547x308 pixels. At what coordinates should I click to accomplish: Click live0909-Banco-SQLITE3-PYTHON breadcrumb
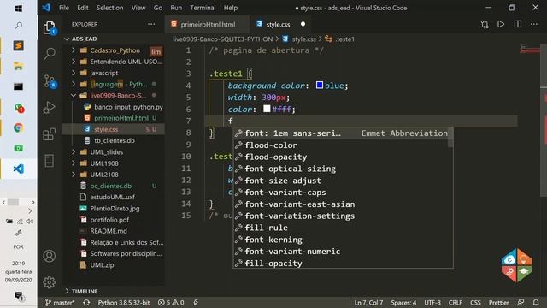click(222, 39)
